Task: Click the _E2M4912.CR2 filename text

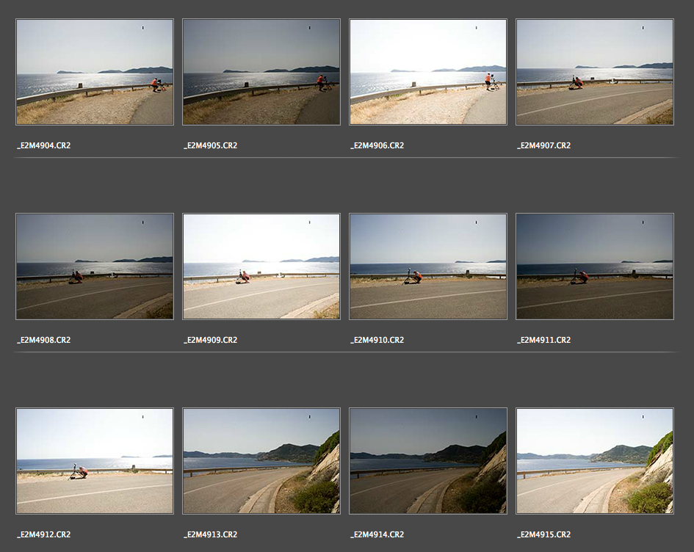Action: (x=44, y=534)
